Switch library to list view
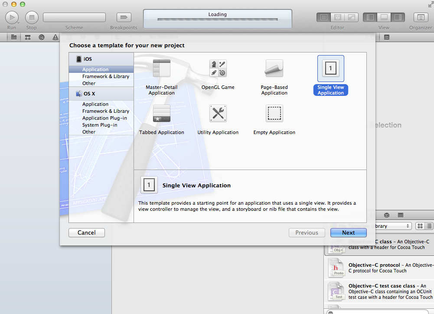 (x=429, y=226)
